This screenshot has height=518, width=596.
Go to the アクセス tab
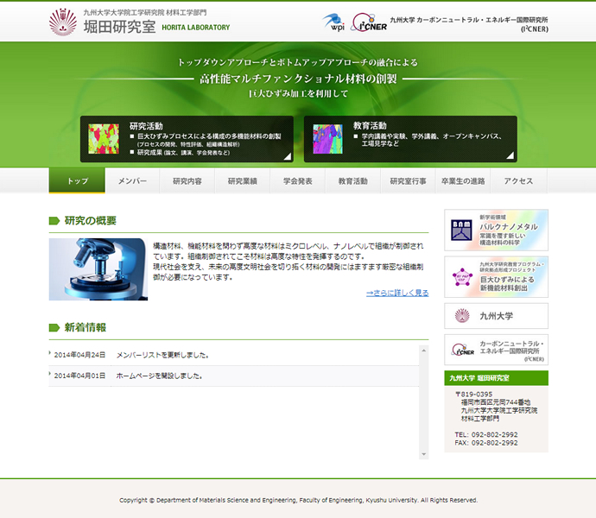tap(518, 181)
